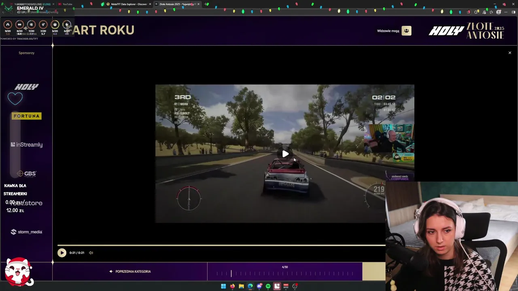Close the MetaTFT Data Explorer tab
Viewport: 518px width, 291px height.
click(150, 4)
